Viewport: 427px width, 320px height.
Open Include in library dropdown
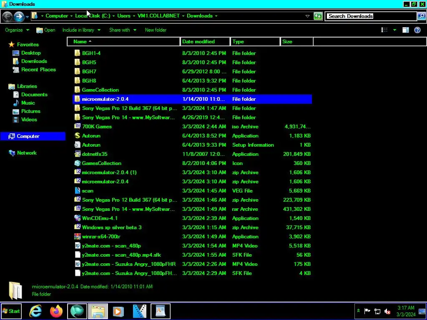click(x=81, y=30)
